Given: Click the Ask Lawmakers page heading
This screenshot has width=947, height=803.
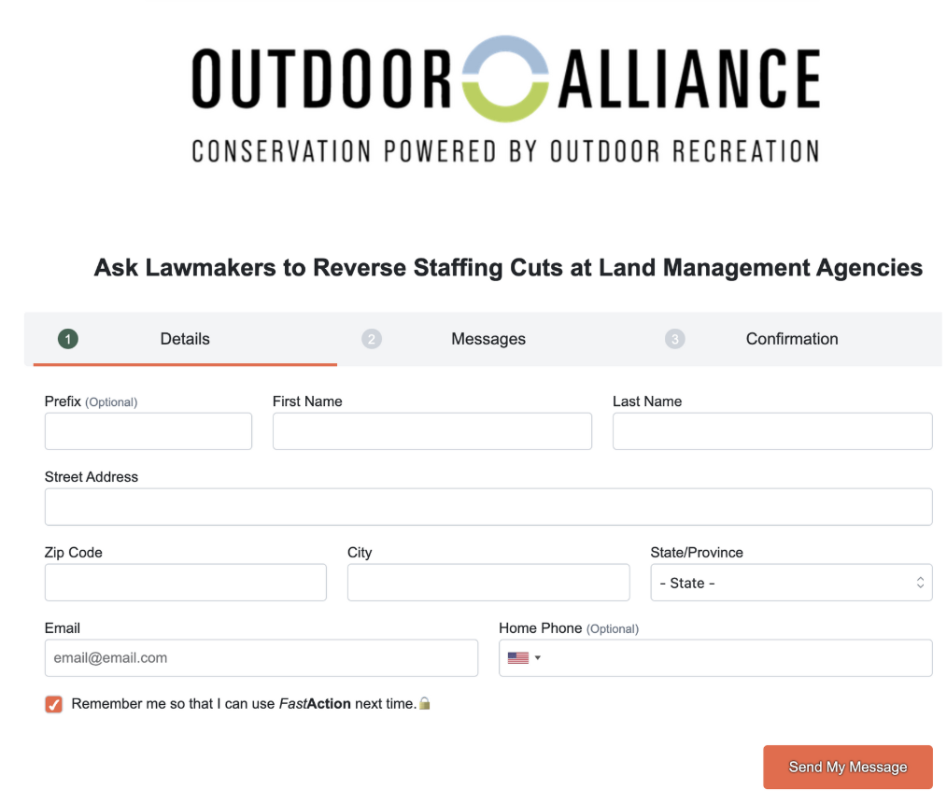Looking at the screenshot, I should 508,267.
